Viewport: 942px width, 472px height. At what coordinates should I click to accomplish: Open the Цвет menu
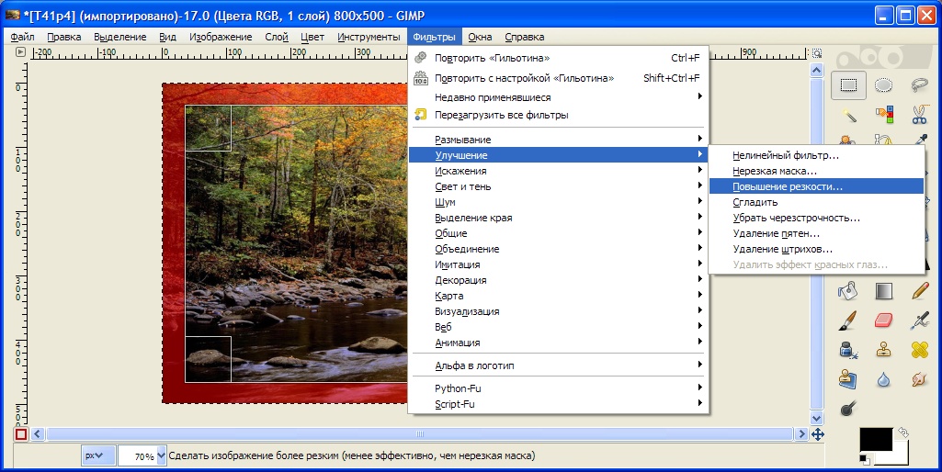pyautogui.click(x=312, y=38)
